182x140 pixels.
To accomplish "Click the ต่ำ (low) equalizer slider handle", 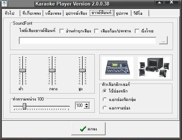I will tap(23, 70).
